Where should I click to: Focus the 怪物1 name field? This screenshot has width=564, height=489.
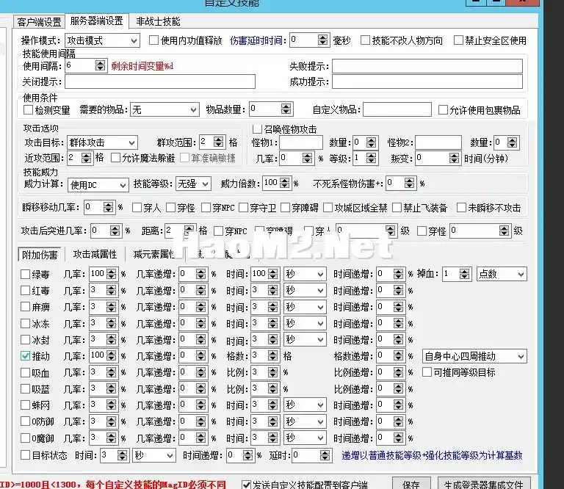click(301, 142)
